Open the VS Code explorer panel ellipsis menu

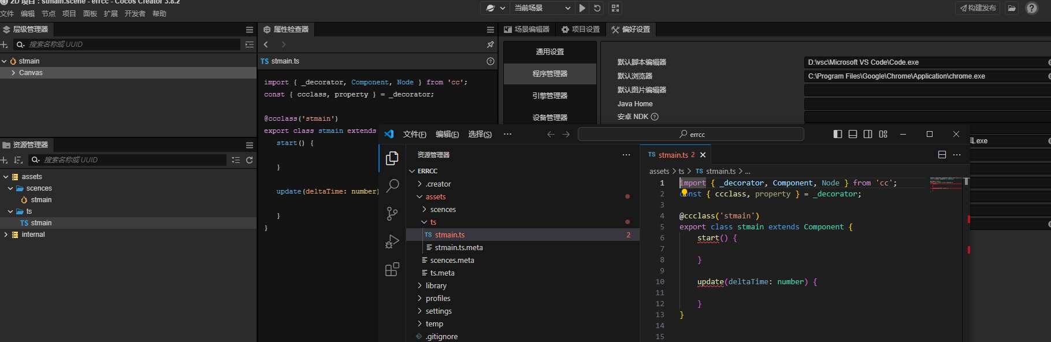[626, 155]
